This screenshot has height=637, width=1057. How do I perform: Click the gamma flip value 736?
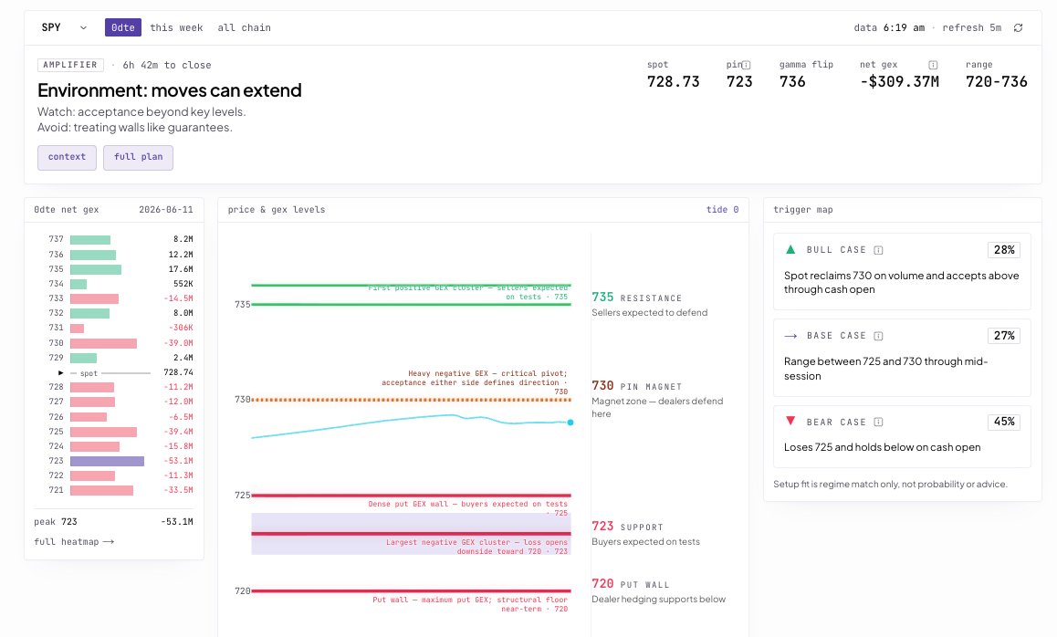[792, 81]
